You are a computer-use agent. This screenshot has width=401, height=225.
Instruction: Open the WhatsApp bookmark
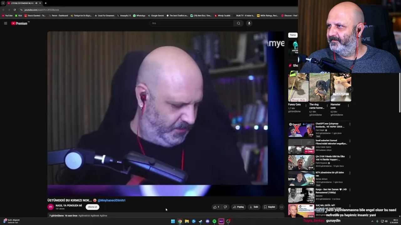(x=139, y=16)
